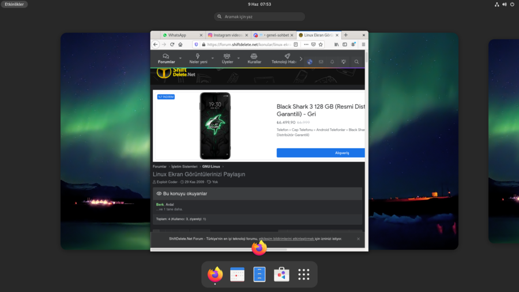
Task: Open the Exploit Coder author link
Action: pos(167,182)
